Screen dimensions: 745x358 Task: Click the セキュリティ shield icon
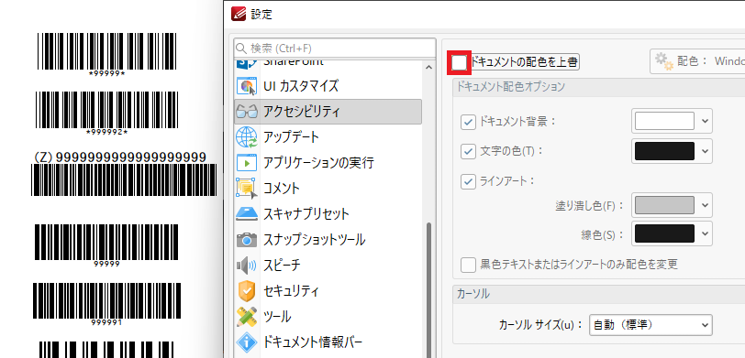[246, 290]
